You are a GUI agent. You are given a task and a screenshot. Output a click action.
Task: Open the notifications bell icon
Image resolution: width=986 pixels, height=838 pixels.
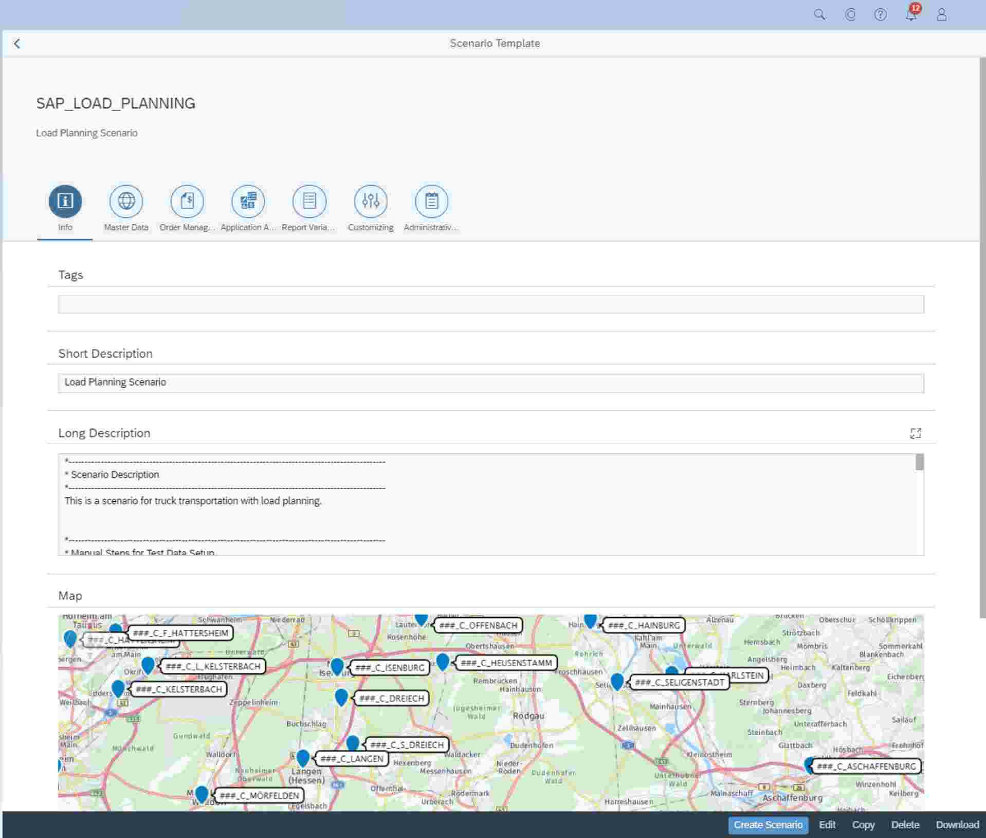tap(911, 14)
